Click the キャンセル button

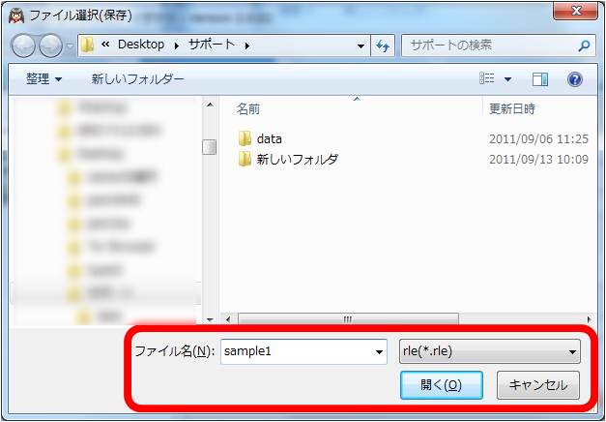click(x=538, y=385)
